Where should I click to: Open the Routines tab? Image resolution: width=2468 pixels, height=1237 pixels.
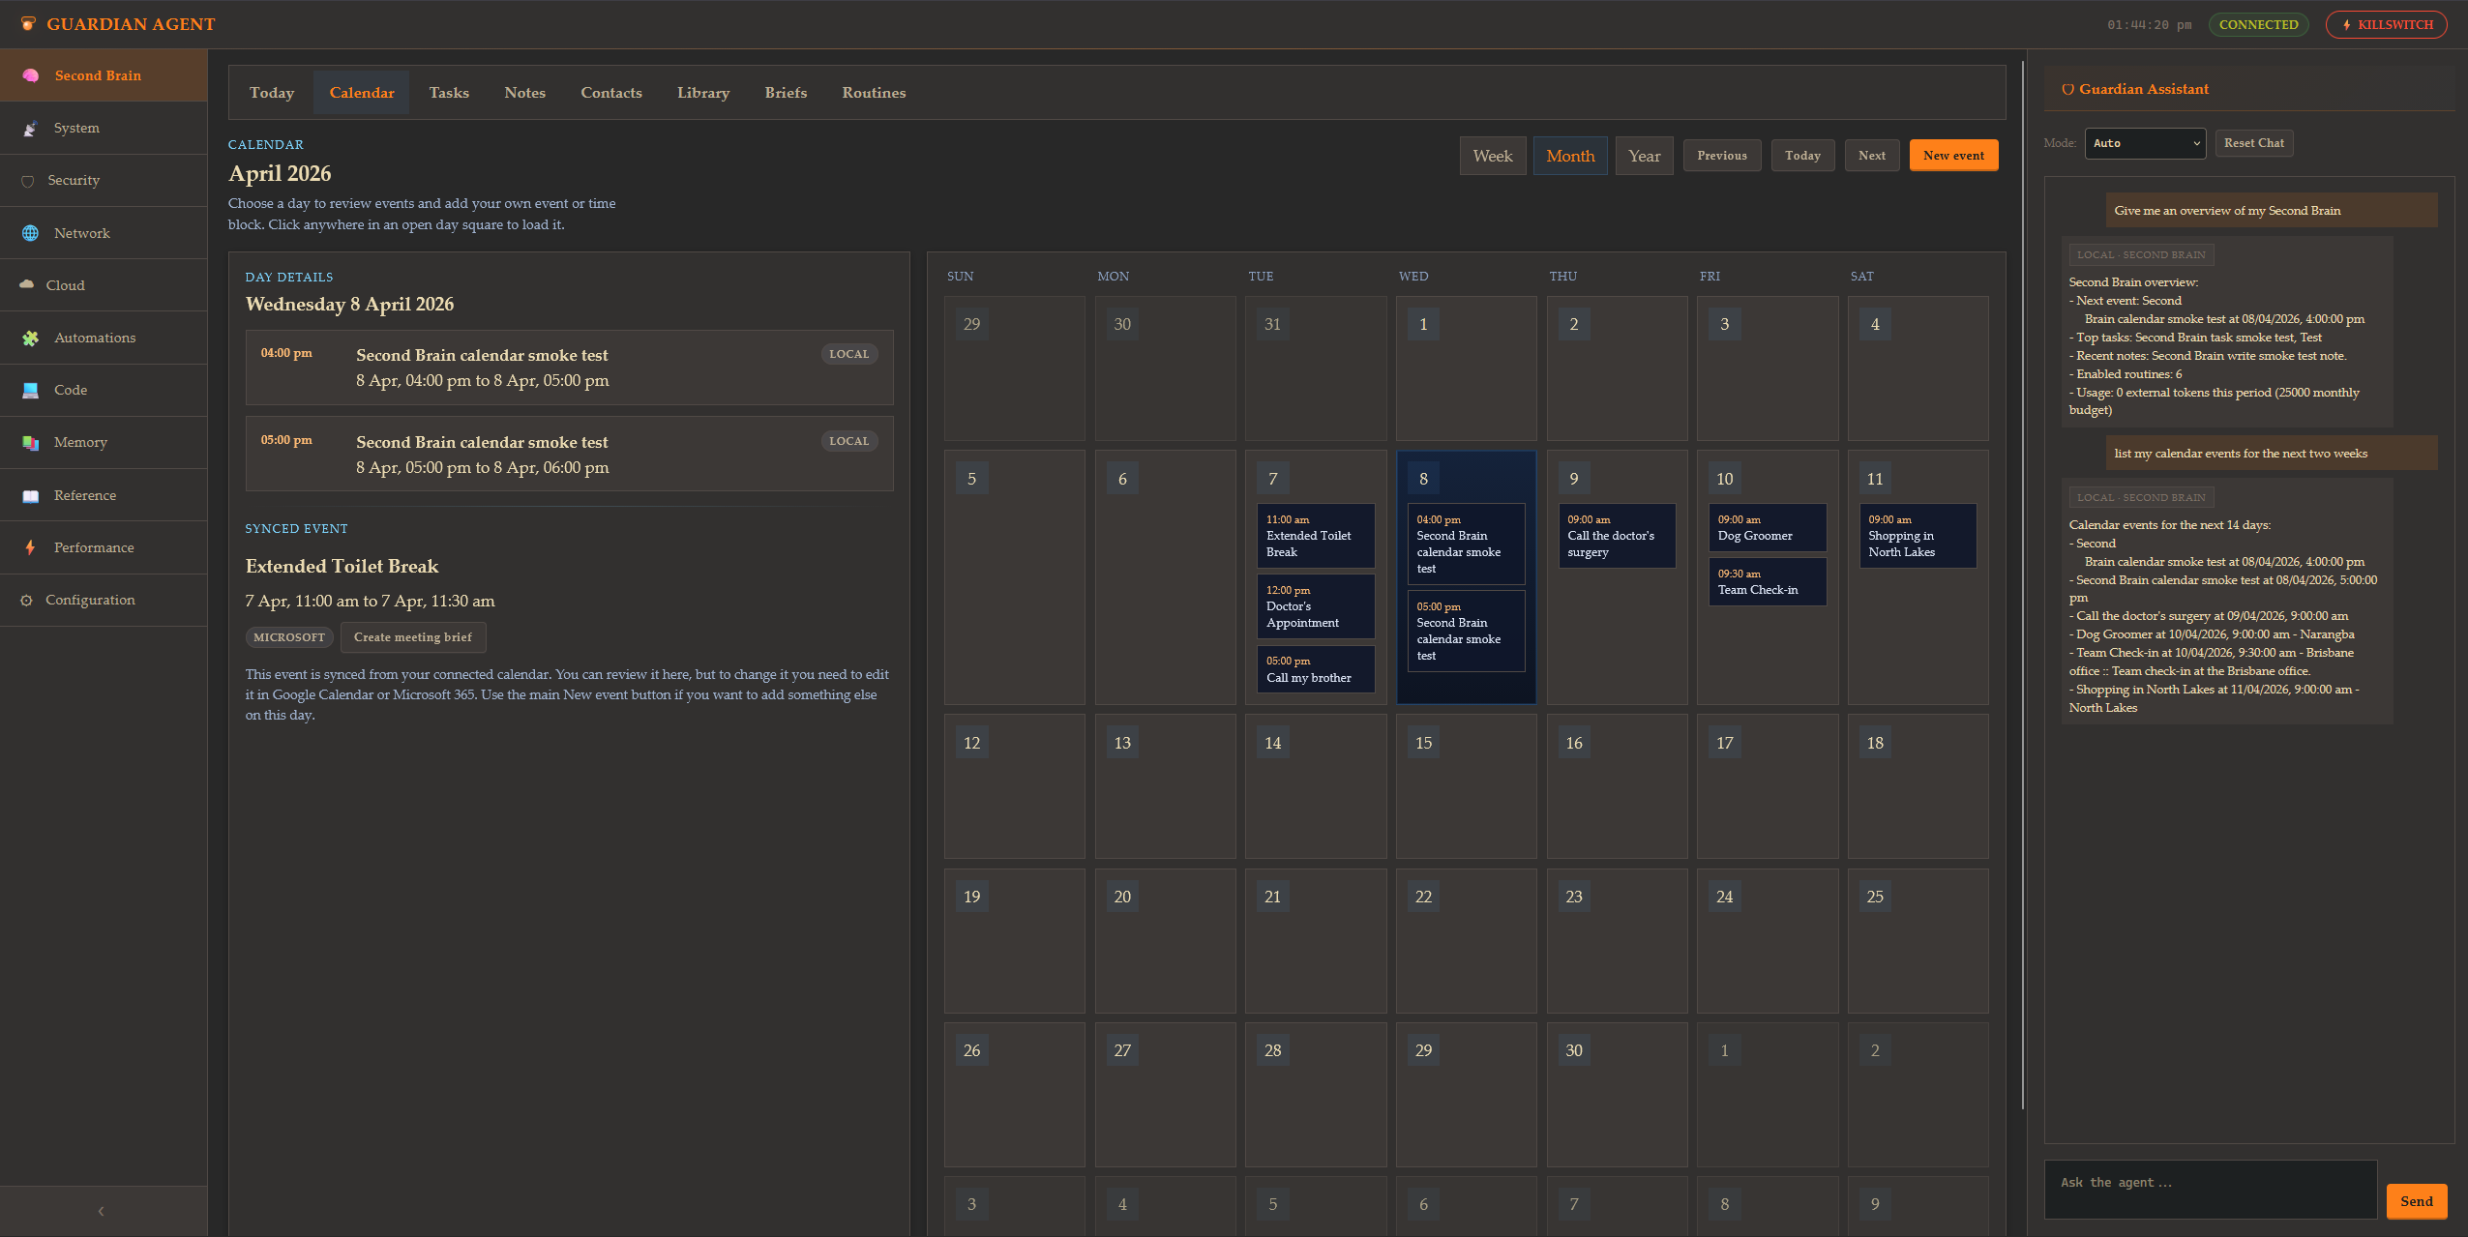point(874,93)
